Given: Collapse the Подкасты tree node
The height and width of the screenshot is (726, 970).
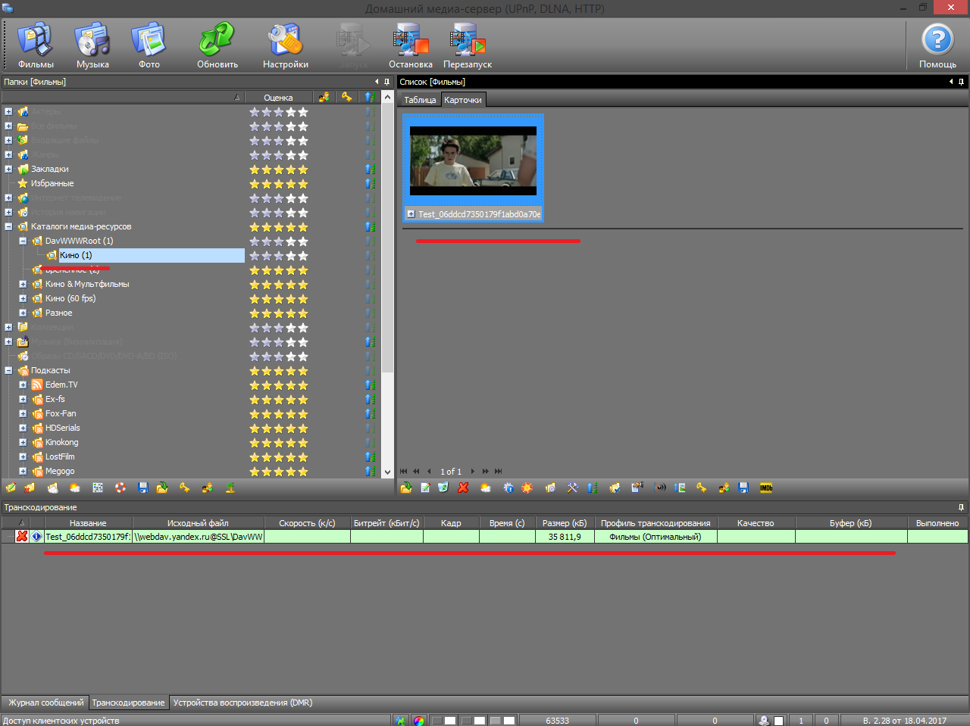Looking at the screenshot, I should 8,371.
